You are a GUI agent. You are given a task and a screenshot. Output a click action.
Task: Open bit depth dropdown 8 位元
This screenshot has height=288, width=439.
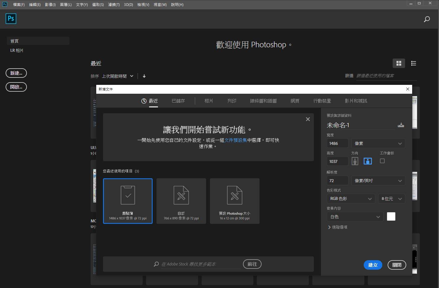(x=392, y=199)
